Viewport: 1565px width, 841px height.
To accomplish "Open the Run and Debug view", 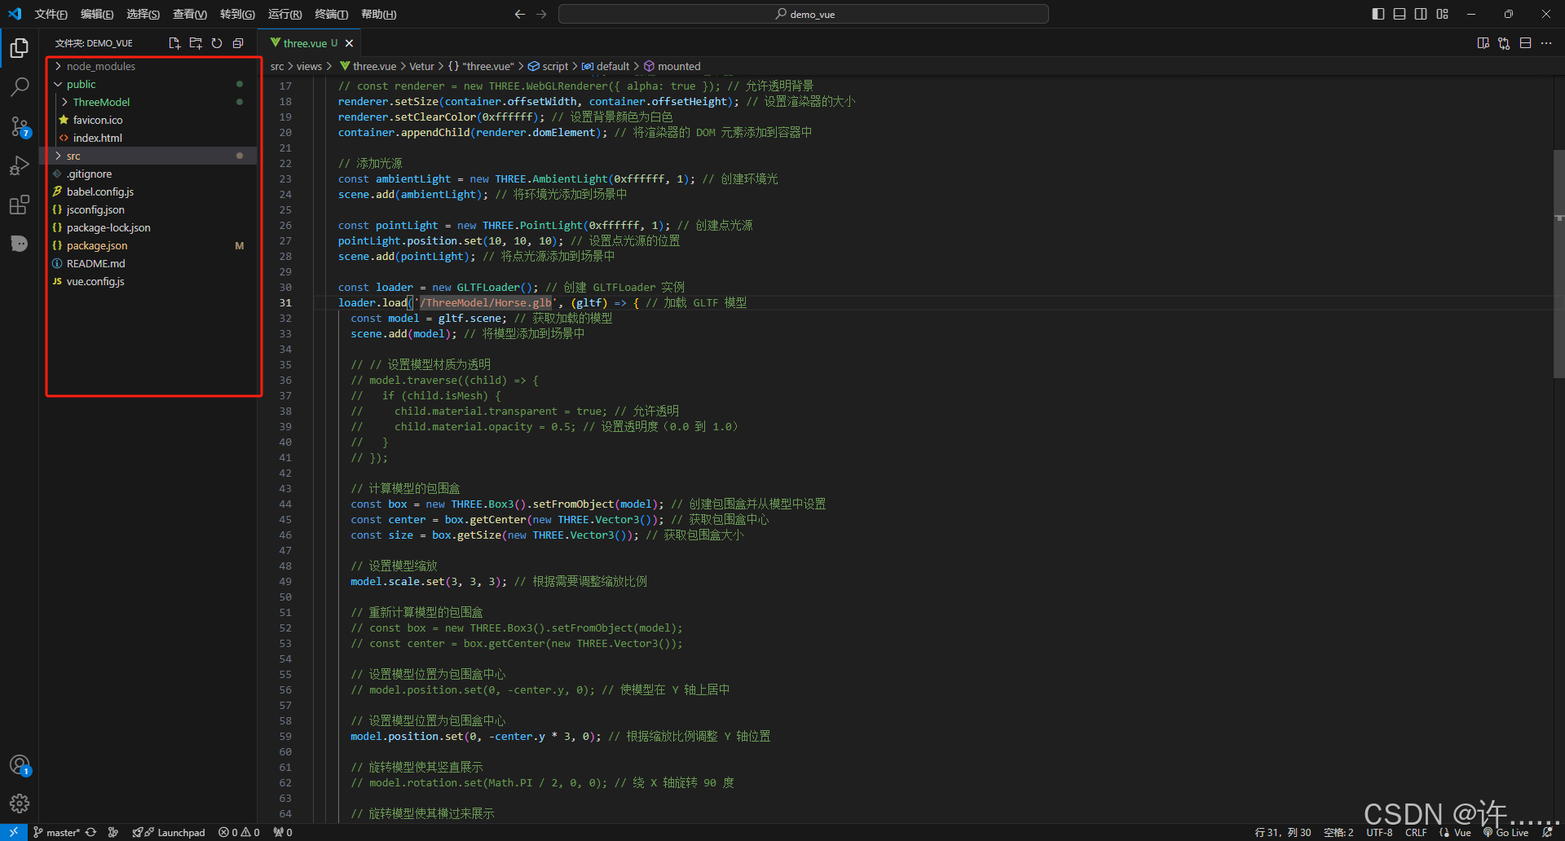I will click(20, 165).
